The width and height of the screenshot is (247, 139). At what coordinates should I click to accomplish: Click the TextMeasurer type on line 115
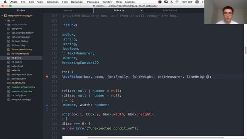coord(80,53)
